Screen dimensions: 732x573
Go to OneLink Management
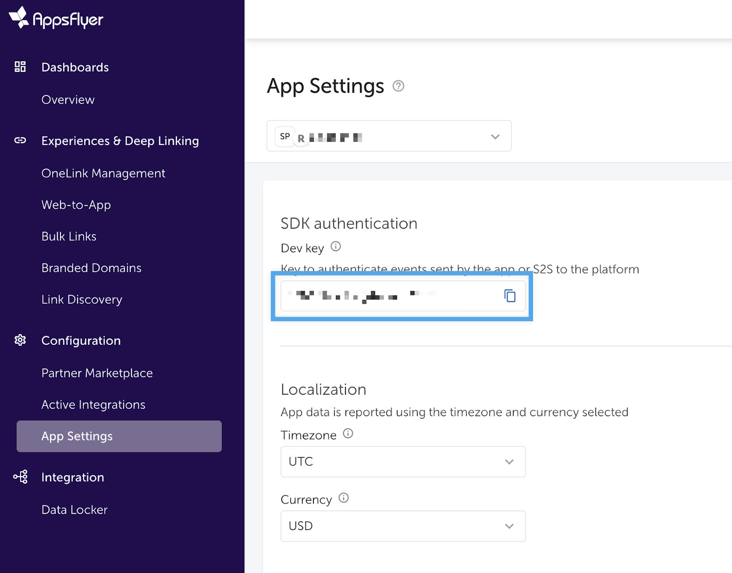(103, 173)
